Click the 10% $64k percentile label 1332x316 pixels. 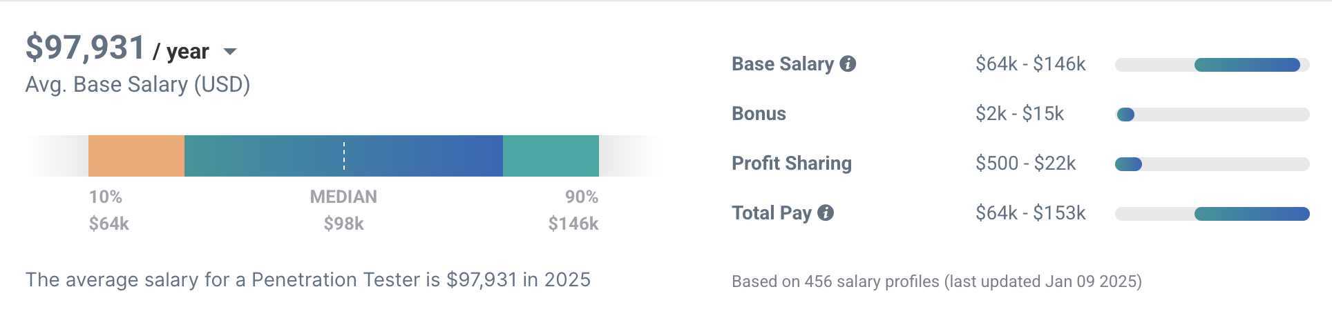coord(108,210)
